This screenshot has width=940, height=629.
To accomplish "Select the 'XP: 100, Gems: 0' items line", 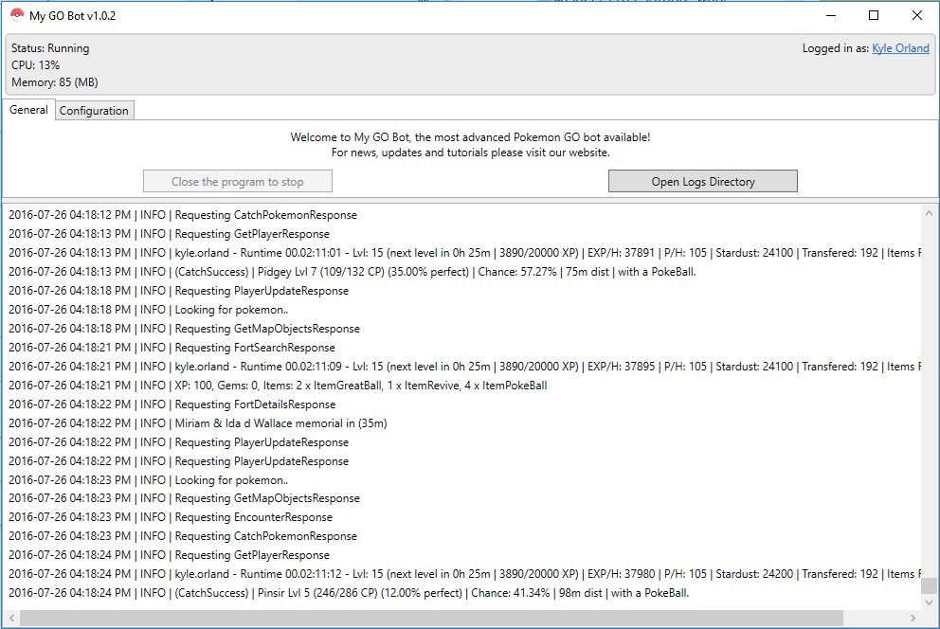I will coord(278,386).
